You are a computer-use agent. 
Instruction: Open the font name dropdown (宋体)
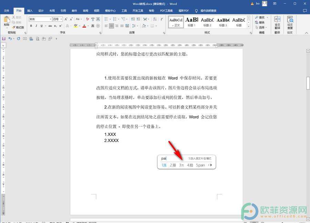pos(51,19)
